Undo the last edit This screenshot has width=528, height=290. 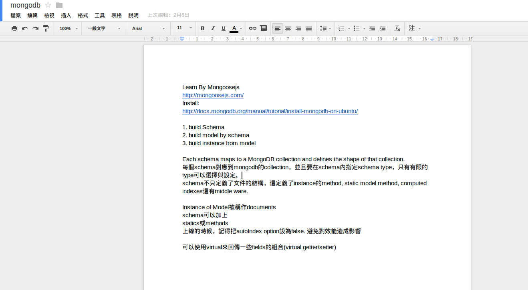pyautogui.click(x=25, y=28)
